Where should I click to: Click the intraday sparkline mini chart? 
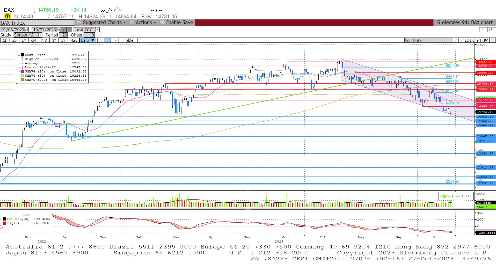pyautogui.click(x=111, y=10)
